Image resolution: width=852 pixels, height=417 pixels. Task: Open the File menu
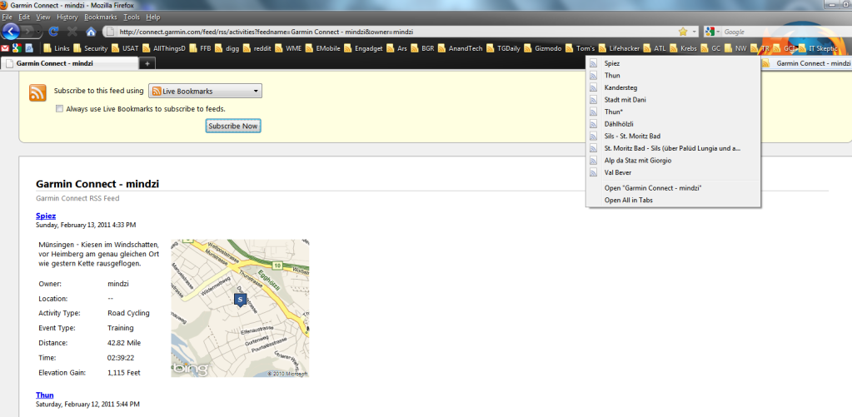pyautogui.click(x=7, y=17)
